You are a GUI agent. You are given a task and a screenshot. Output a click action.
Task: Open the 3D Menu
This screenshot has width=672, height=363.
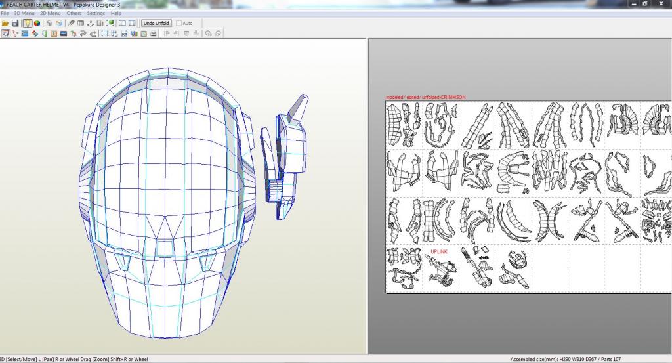[x=24, y=13]
